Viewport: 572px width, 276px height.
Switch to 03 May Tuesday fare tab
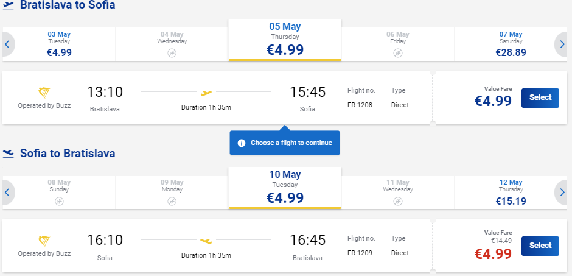(59, 44)
